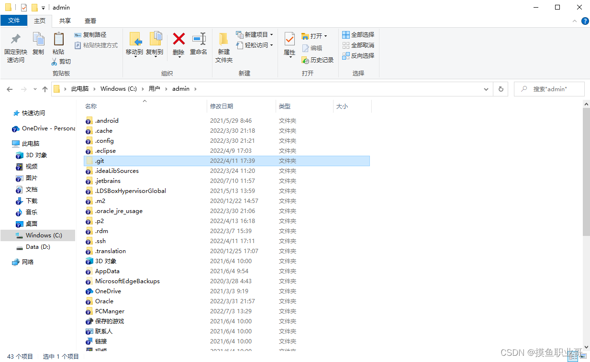Switch to the 查看 view tab

(x=90, y=21)
